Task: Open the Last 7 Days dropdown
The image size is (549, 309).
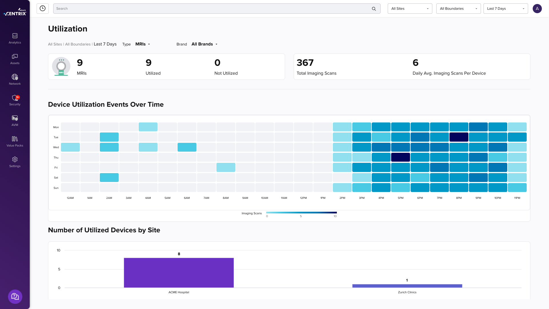Action: coord(506,9)
